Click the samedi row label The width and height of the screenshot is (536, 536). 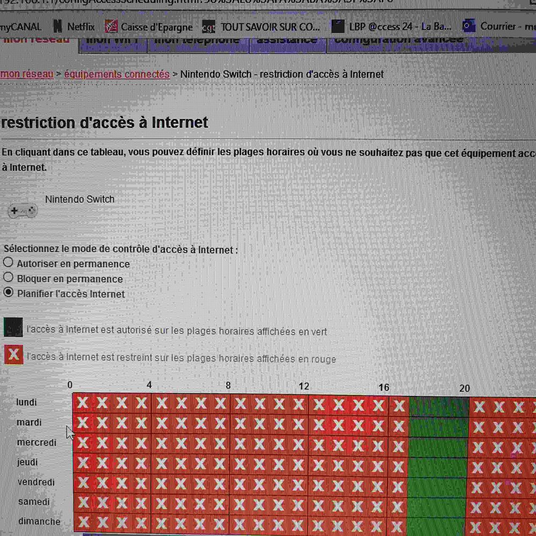click(x=34, y=502)
